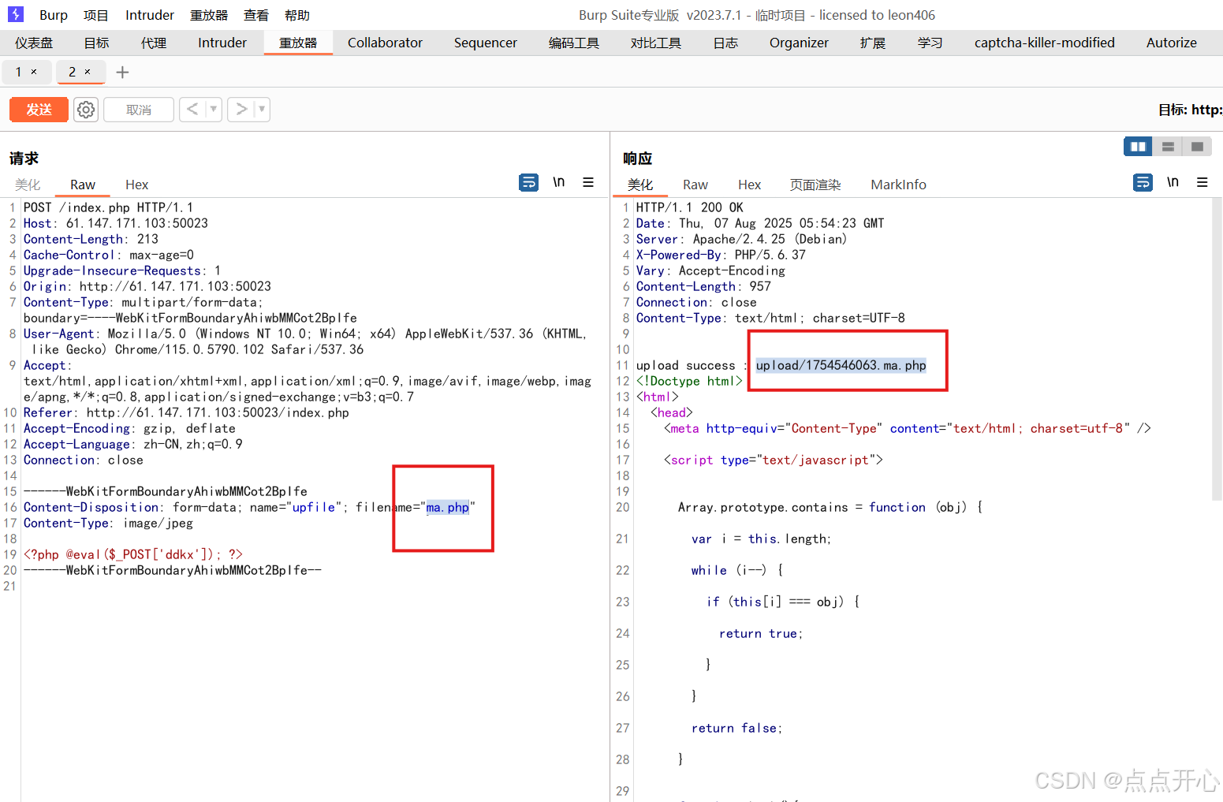Switch to 学习 learn tab
This screenshot has height=802, width=1223.
coord(930,43)
